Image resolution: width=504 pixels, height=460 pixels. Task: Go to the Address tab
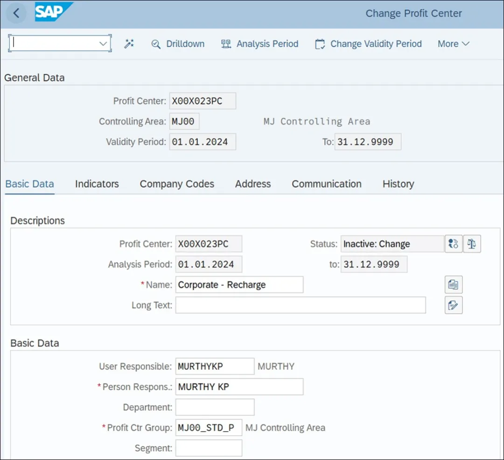pyautogui.click(x=253, y=184)
